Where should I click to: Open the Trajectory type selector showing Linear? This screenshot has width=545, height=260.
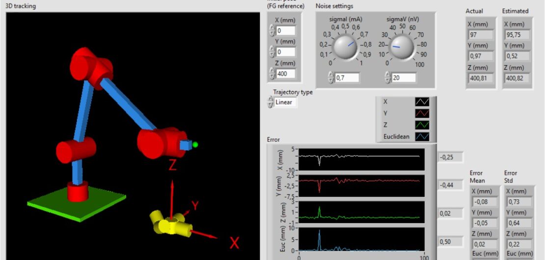(286, 103)
